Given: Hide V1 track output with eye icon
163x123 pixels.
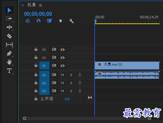Looking at the screenshot, I should click(x=62, y=66).
